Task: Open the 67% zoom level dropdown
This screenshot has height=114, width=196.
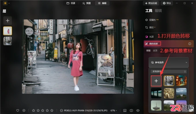Action: (114, 111)
